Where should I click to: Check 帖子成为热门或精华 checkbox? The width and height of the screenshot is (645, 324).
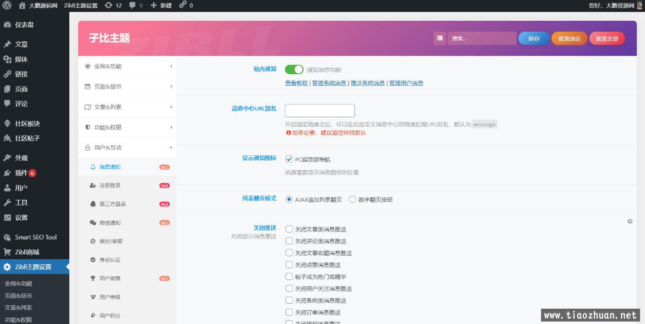(289, 277)
